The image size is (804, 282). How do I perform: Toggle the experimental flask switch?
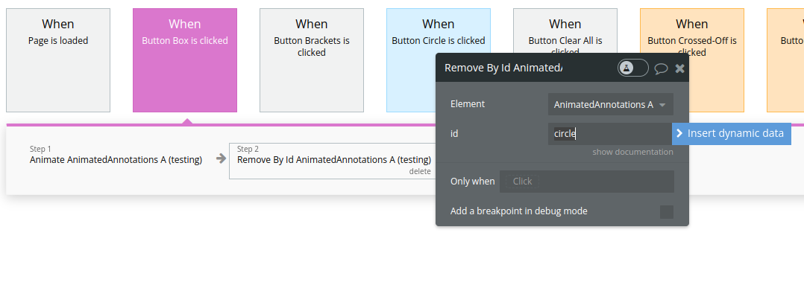(x=632, y=68)
